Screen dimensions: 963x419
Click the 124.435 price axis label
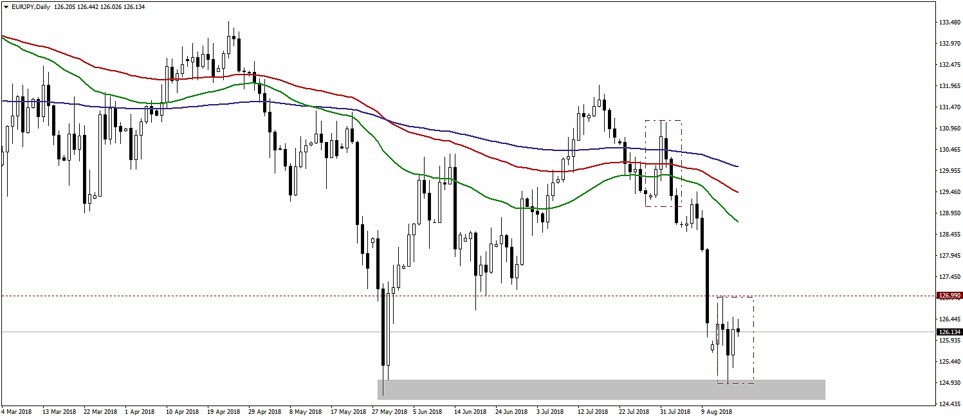[x=949, y=404]
